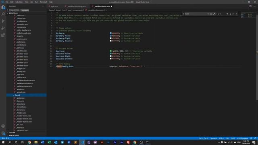Click the CRLF end-of-line selector
This screenshot has width=258, height=145.
227,139
